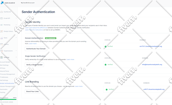Open IP Access Management page
172x105 pixels.
(7, 74)
